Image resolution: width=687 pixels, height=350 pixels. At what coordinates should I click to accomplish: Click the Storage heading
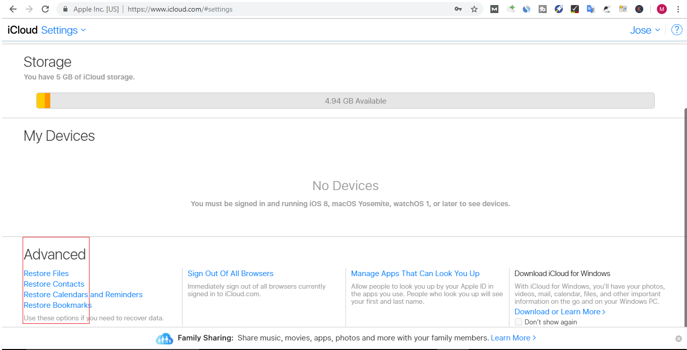pyautogui.click(x=47, y=62)
